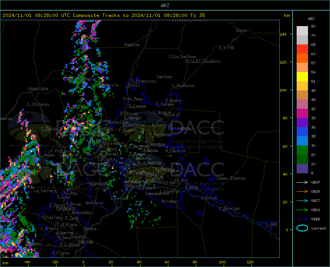Click the 'Ugarteche' map label
This screenshot has width=330, height=267.
tap(99, 184)
